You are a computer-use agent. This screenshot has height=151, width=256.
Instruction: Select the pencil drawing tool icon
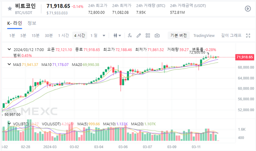click(x=139, y=36)
